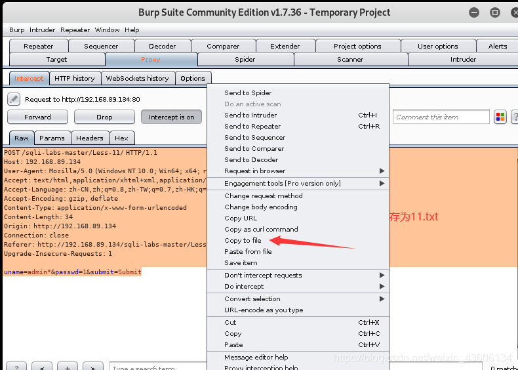Switch to the Intruder tool tab
The height and width of the screenshot is (370, 518).
(x=463, y=60)
